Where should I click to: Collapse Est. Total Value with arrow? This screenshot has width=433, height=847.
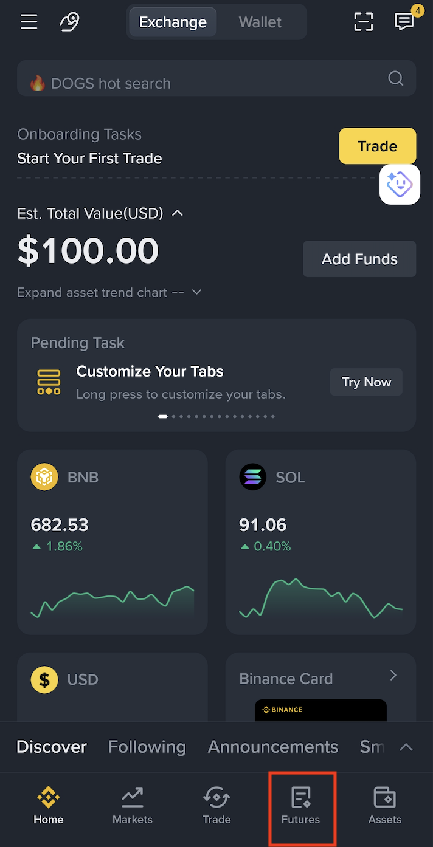(x=178, y=213)
